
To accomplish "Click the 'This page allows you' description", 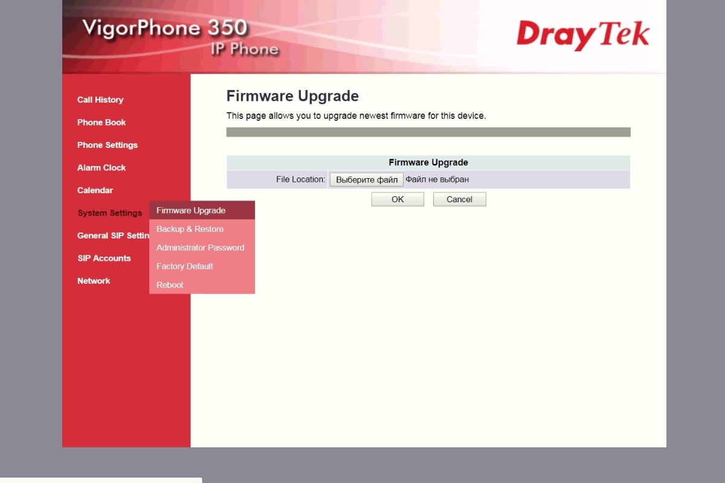I will point(356,115).
